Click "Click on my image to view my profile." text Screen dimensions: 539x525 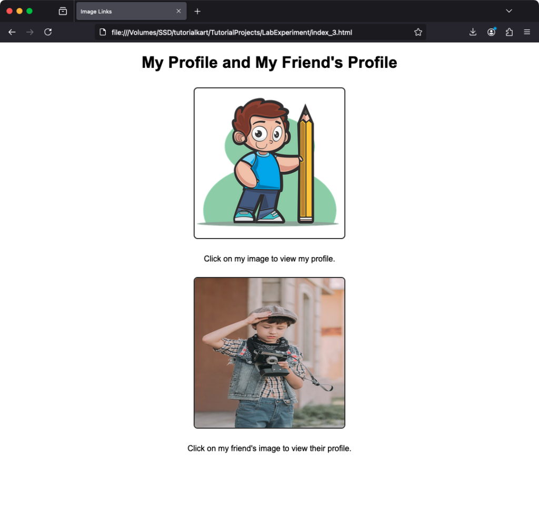(x=269, y=259)
